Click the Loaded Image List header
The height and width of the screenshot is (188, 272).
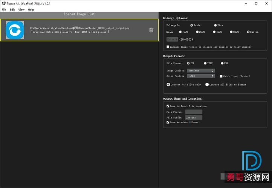[79, 14]
